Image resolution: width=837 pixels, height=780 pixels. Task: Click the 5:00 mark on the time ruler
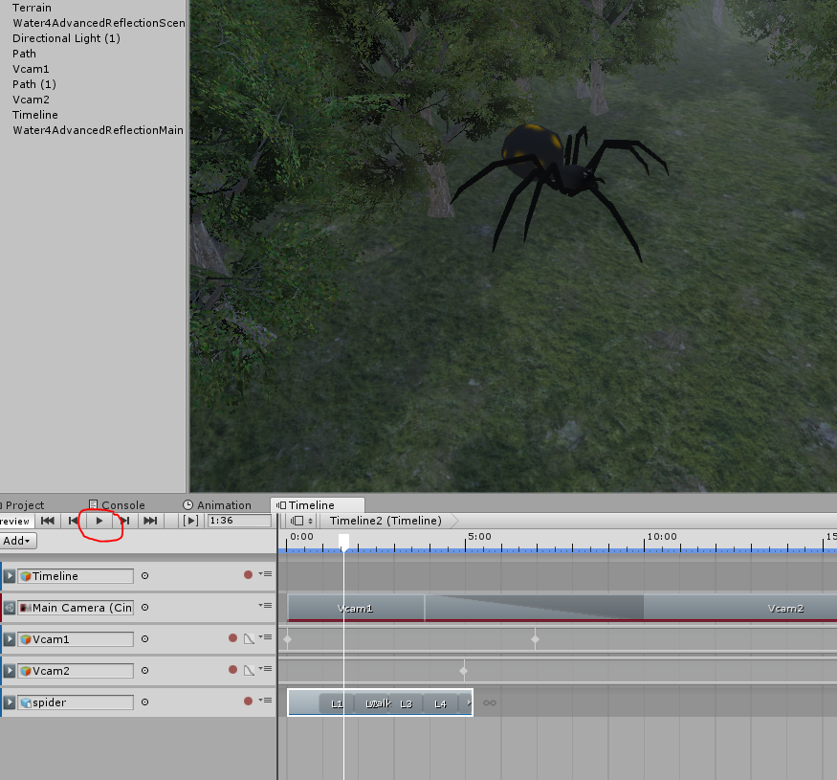[479, 536]
